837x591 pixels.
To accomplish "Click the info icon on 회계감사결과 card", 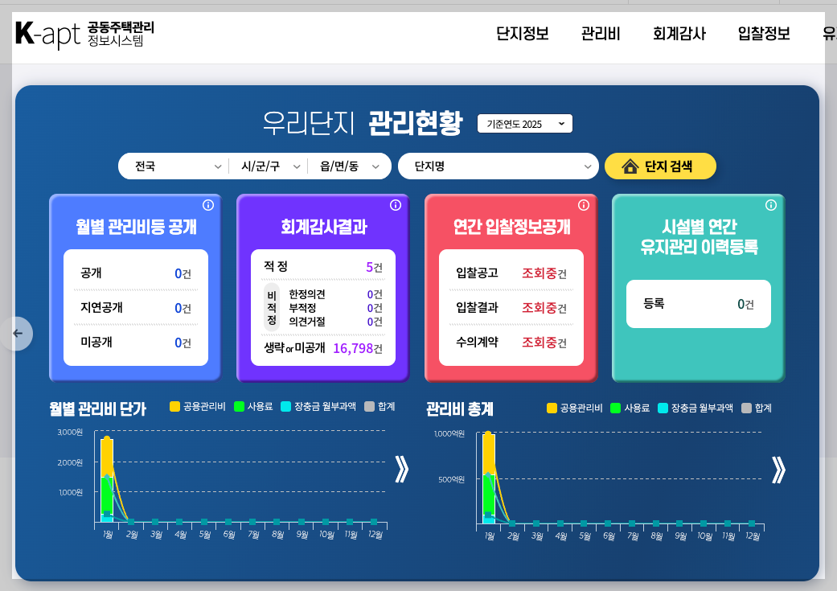I will (396, 205).
